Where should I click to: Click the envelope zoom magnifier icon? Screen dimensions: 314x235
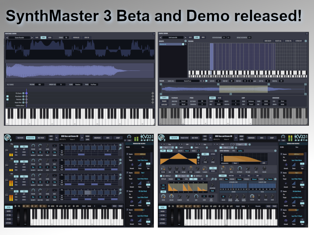click(x=212, y=179)
